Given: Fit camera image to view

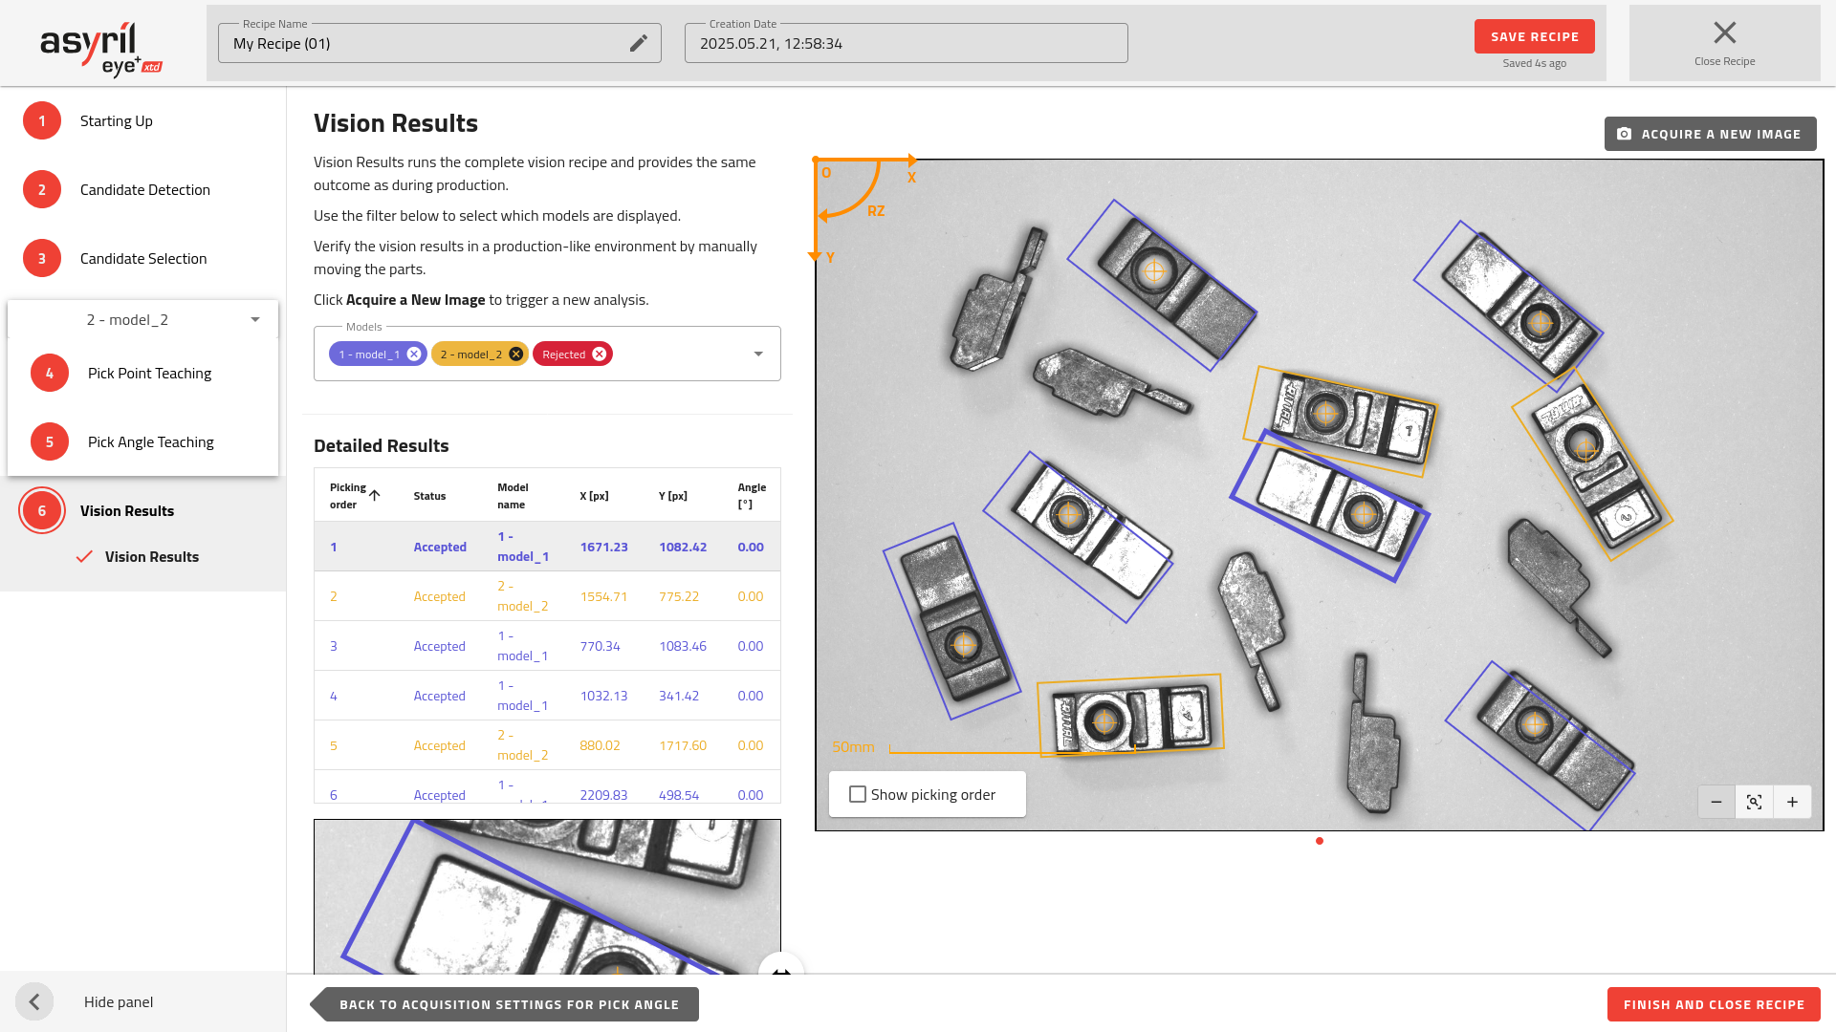Looking at the screenshot, I should click(1755, 803).
